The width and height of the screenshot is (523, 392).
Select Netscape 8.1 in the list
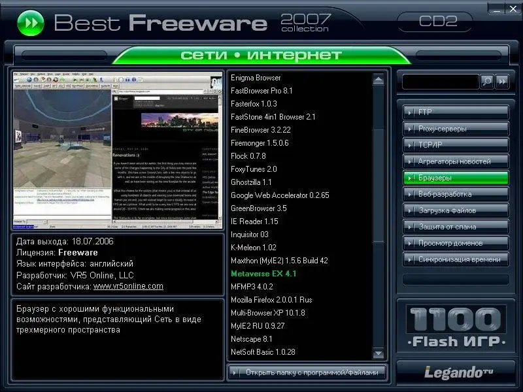[x=252, y=339]
